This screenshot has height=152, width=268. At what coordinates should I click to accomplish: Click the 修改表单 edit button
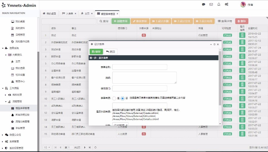coord(140,21)
